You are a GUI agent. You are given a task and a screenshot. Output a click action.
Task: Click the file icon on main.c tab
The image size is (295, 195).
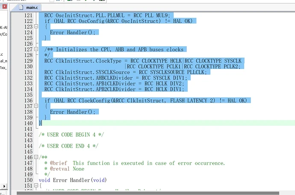[x=21, y=6]
